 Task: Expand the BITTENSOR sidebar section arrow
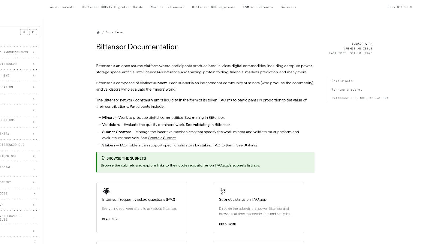click(34, 64)
